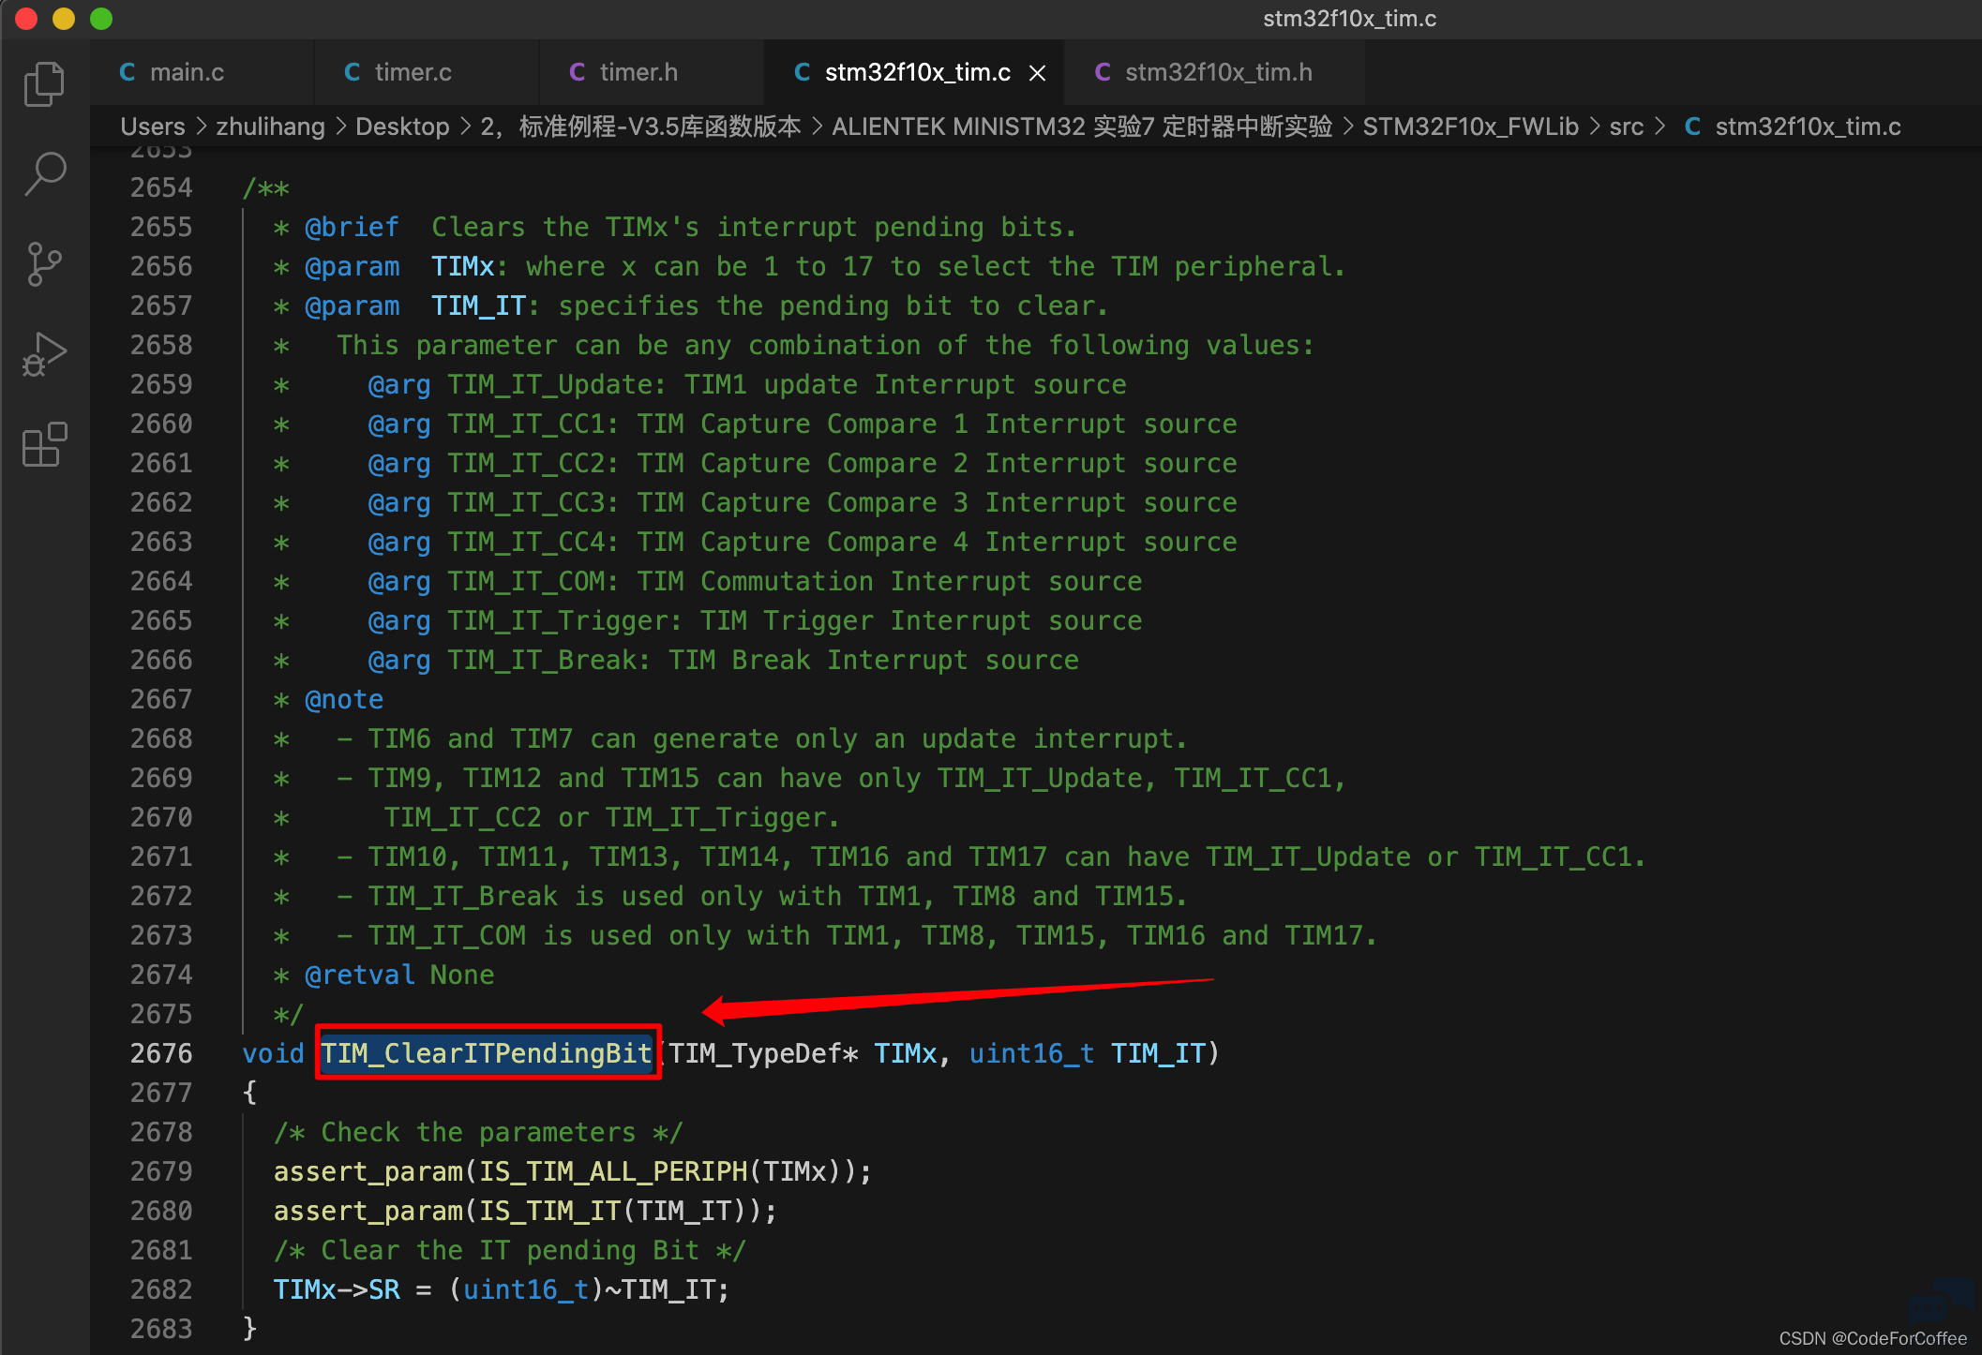Click the TIM_ClearITPendingBit function name
1982x1355 pixels.
487,1053
